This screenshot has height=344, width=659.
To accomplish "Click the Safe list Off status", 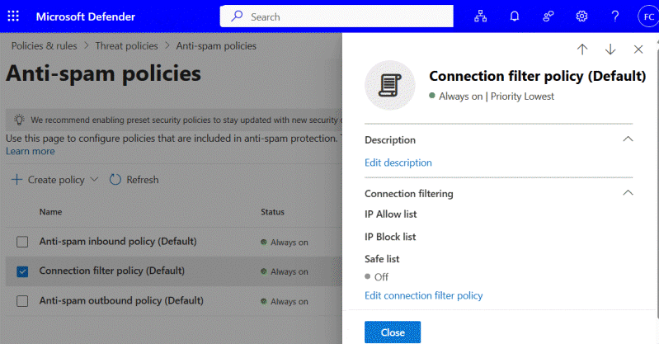I will (377, 276).
